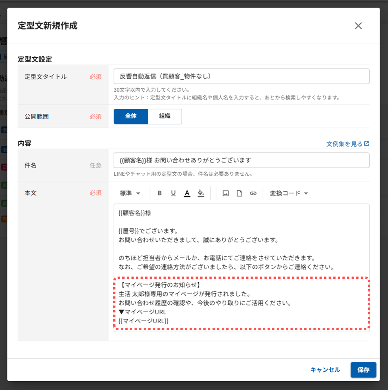
Task: Select 全体 for the 公開範囲 setting
Action: 131,116
